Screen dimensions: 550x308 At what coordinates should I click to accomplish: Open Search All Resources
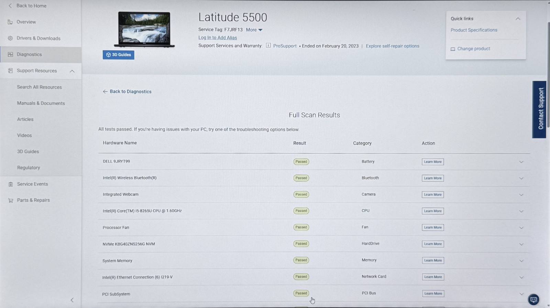point(40,87)
